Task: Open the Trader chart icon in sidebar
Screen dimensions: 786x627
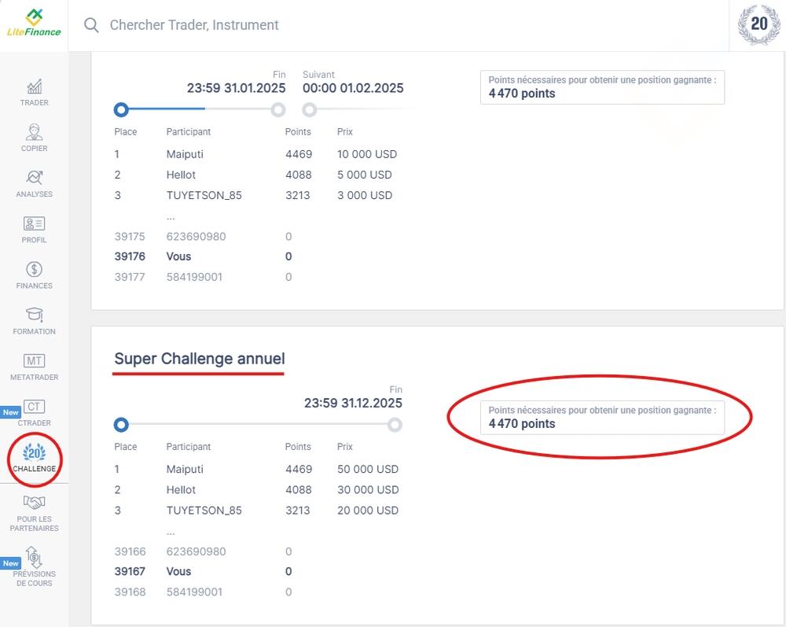Action: click(x=34, y=87)
